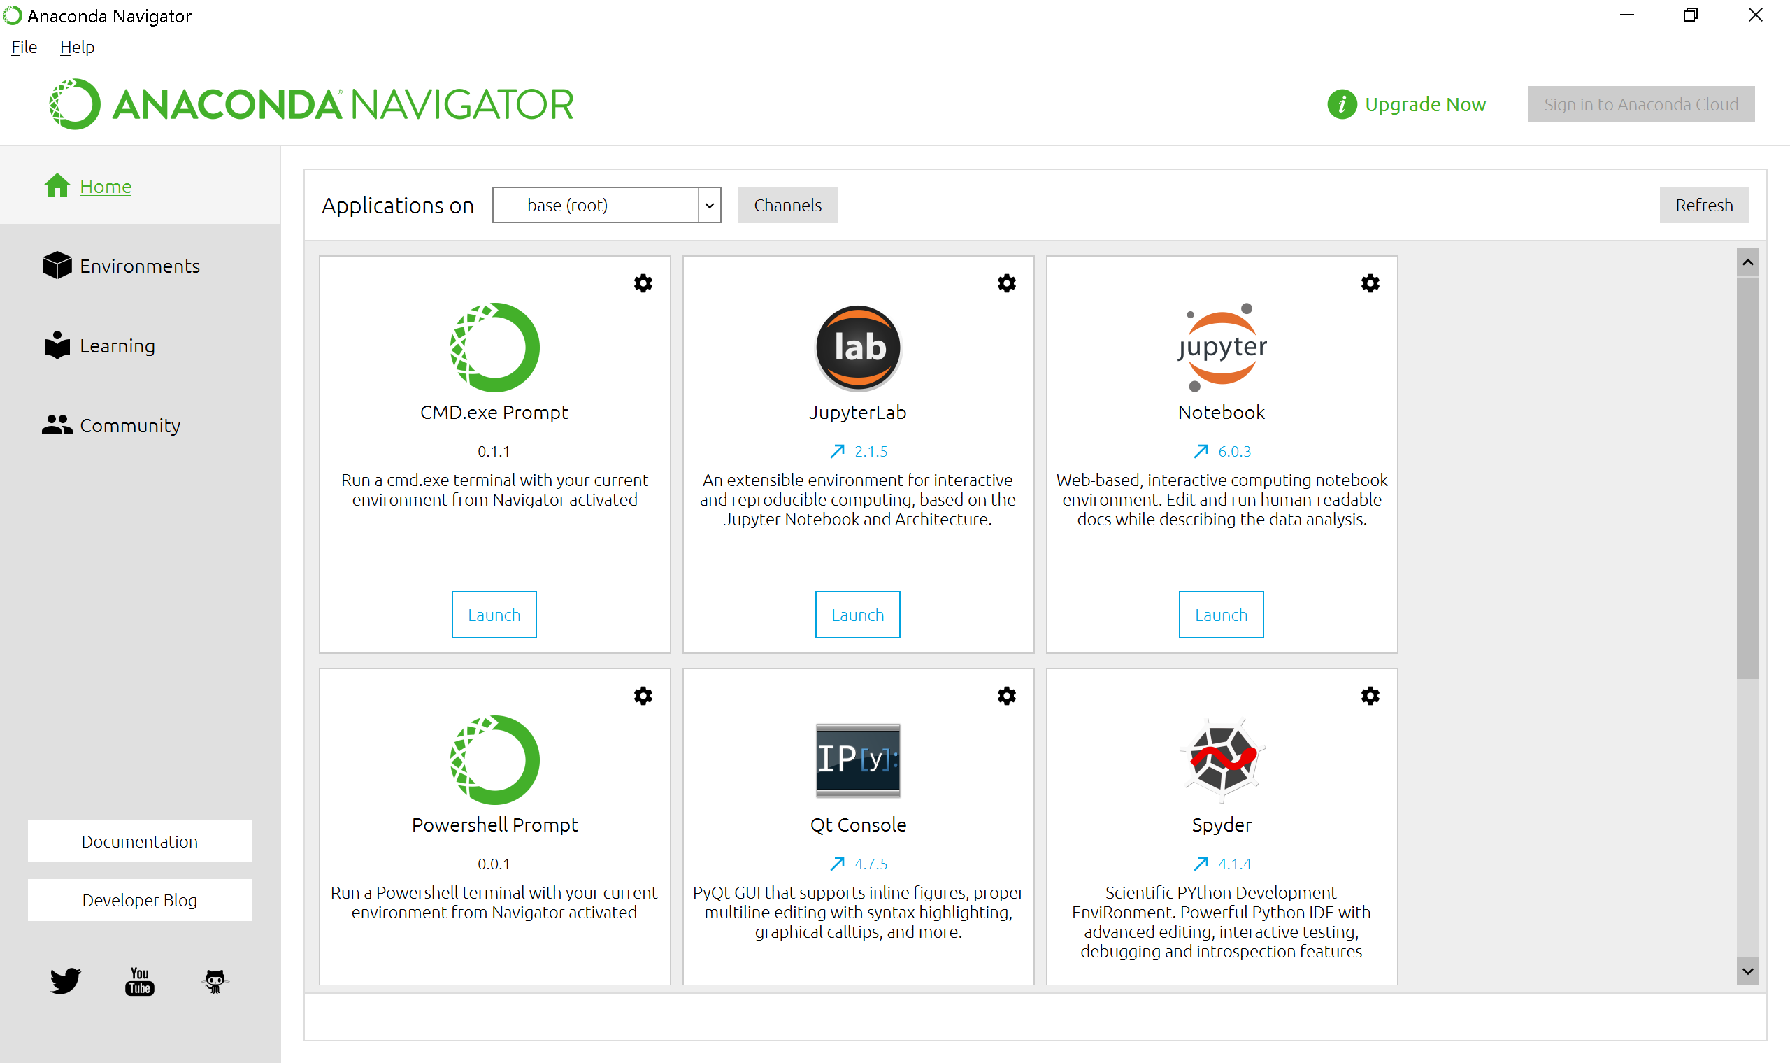Screen dimensions: 1790x1063
Task: Switch to the Environments tab
Action: pyautogui.click(x=139, y=266)
